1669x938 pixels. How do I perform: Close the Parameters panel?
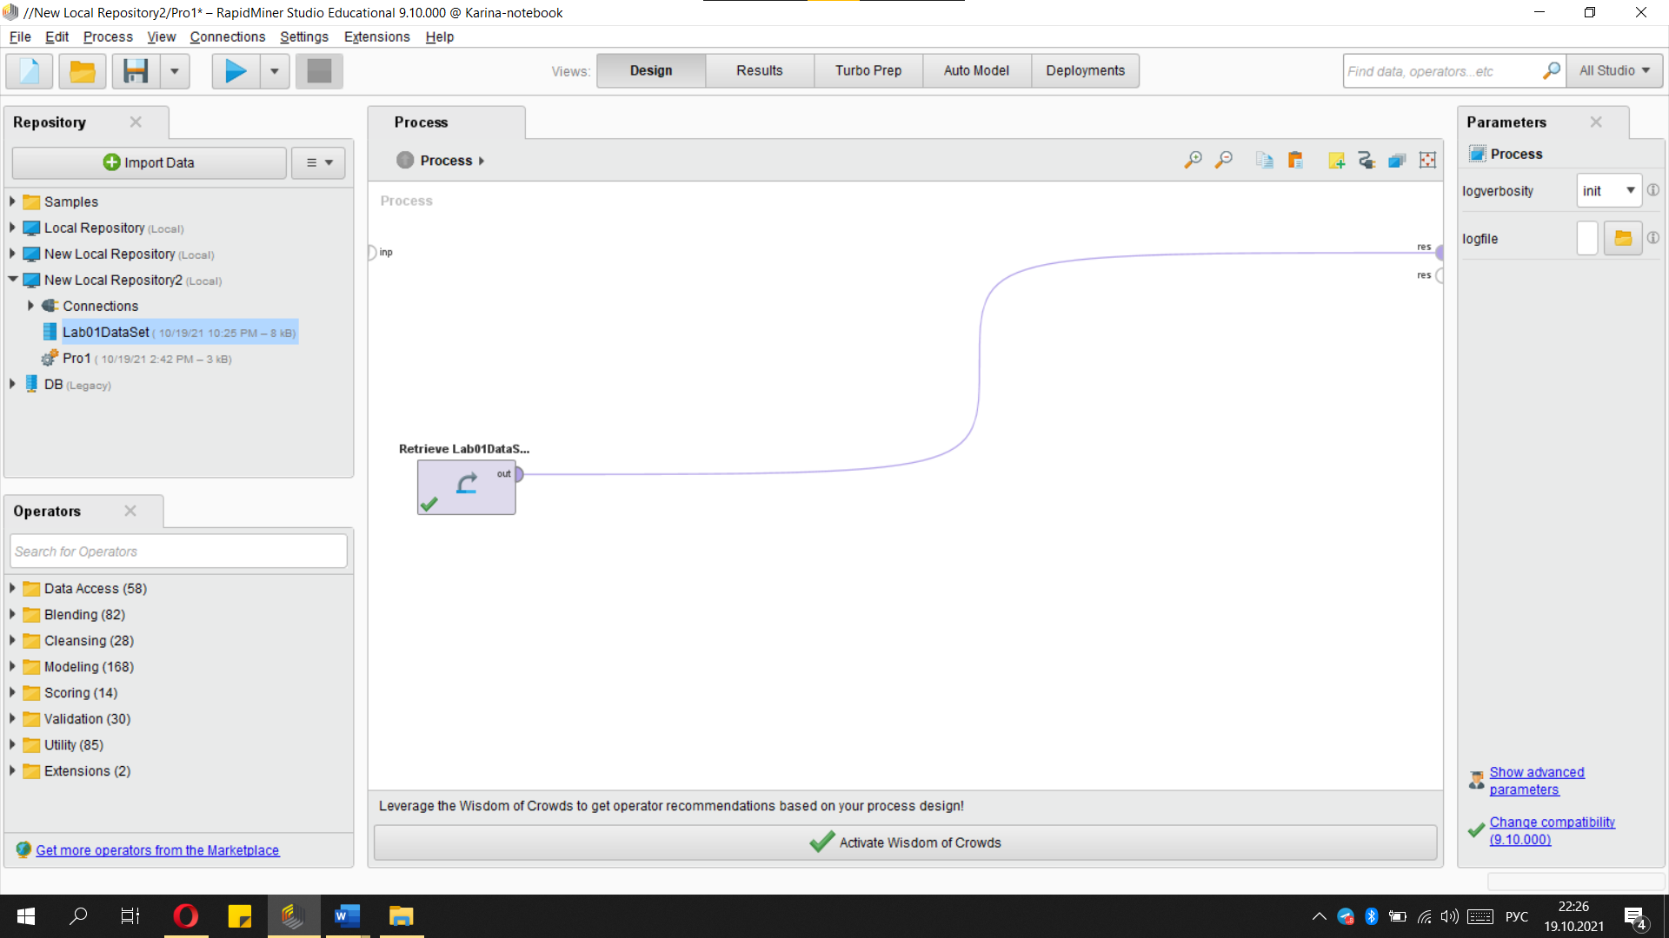1596,122
